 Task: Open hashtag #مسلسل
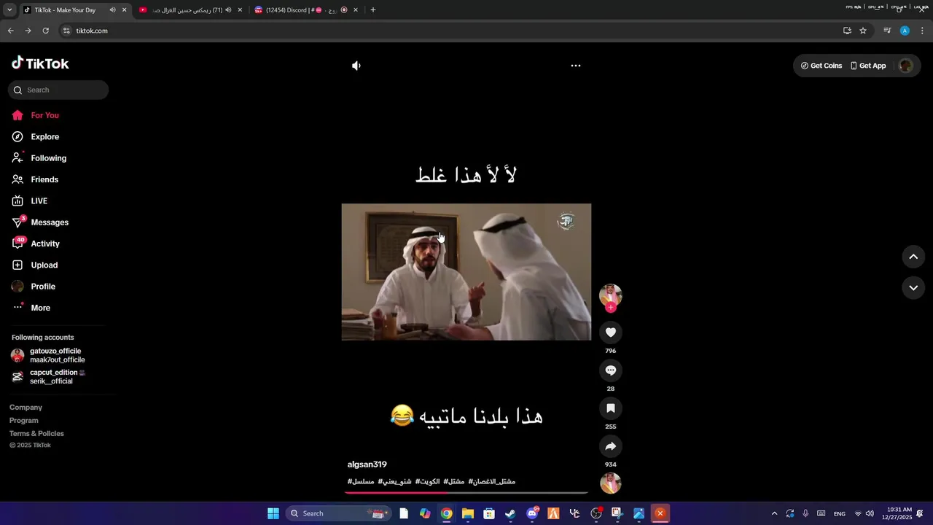361,481
